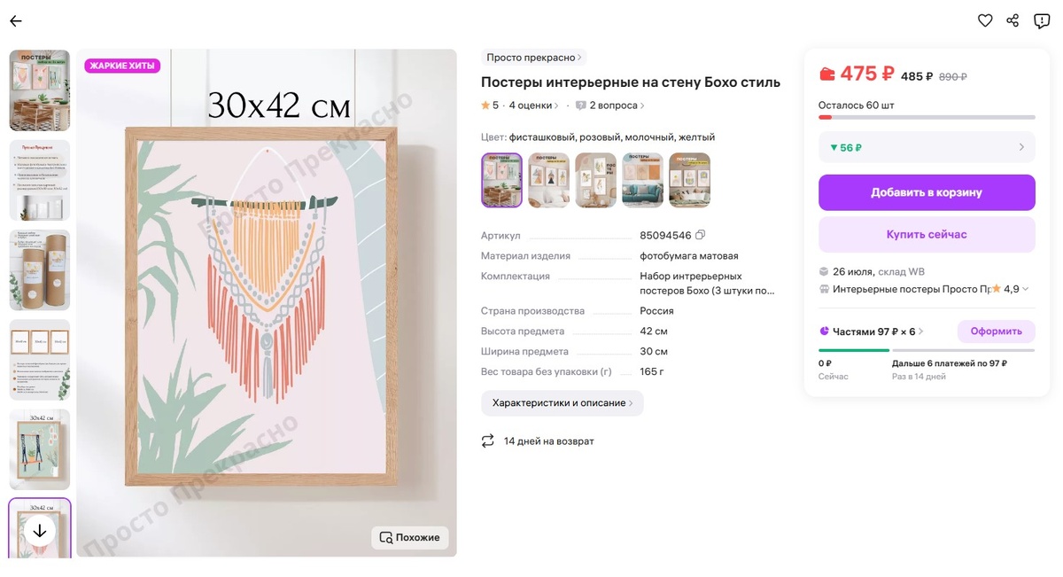Open the 2 вопроса questions link
Screen dimensions: 1063x577
[x=609, y=105]
